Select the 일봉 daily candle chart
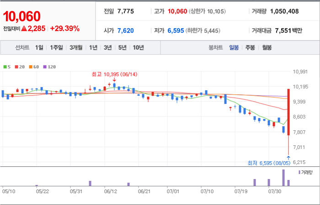Image resolution: width=320 pixels, height=205 pixels. coord(234,48)
